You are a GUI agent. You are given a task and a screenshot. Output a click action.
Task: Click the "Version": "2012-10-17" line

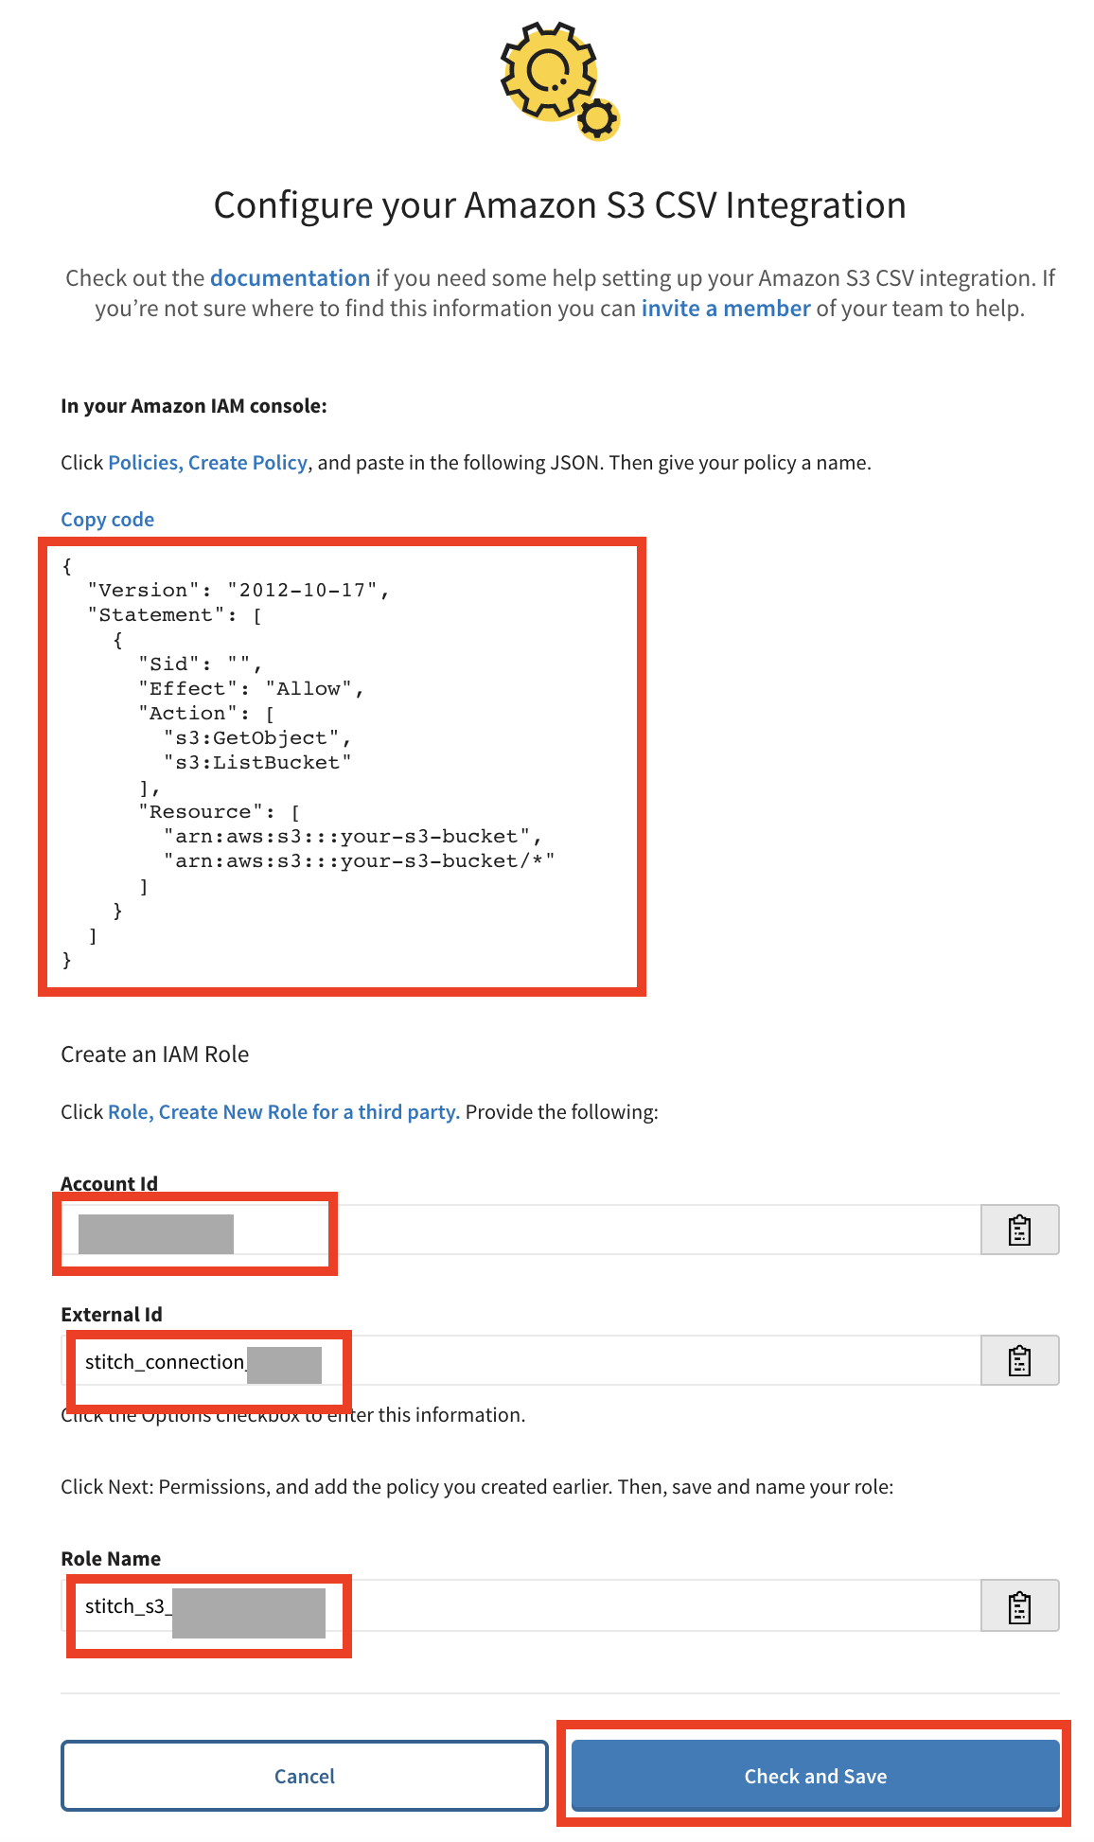pos(238,591)
